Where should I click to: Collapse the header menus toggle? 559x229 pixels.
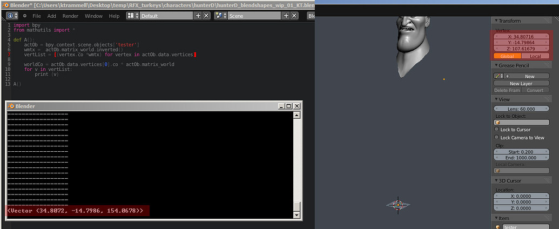25,16
